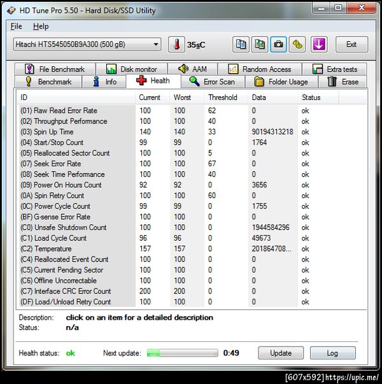Select the Reallocated Sector Count row
The image size is (382, 384).
point(192,153)
